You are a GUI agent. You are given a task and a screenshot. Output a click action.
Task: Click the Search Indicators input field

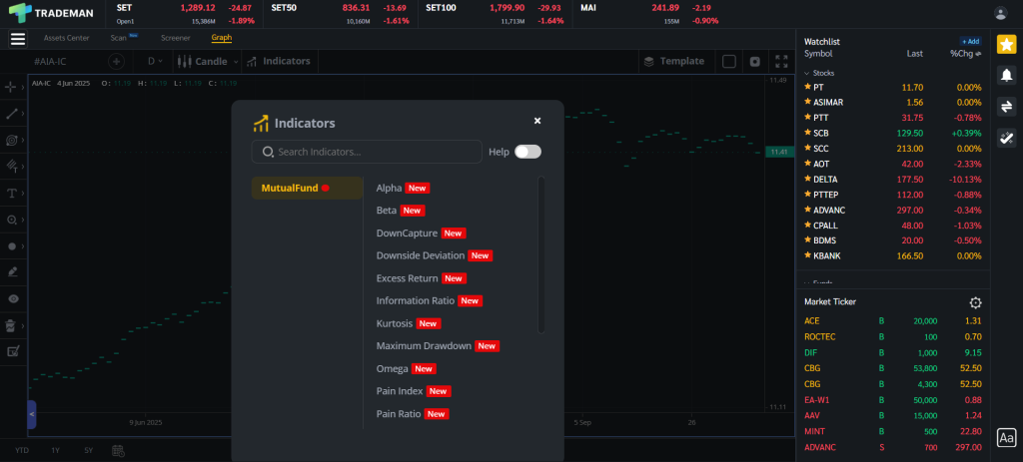(x=370, y=152)
